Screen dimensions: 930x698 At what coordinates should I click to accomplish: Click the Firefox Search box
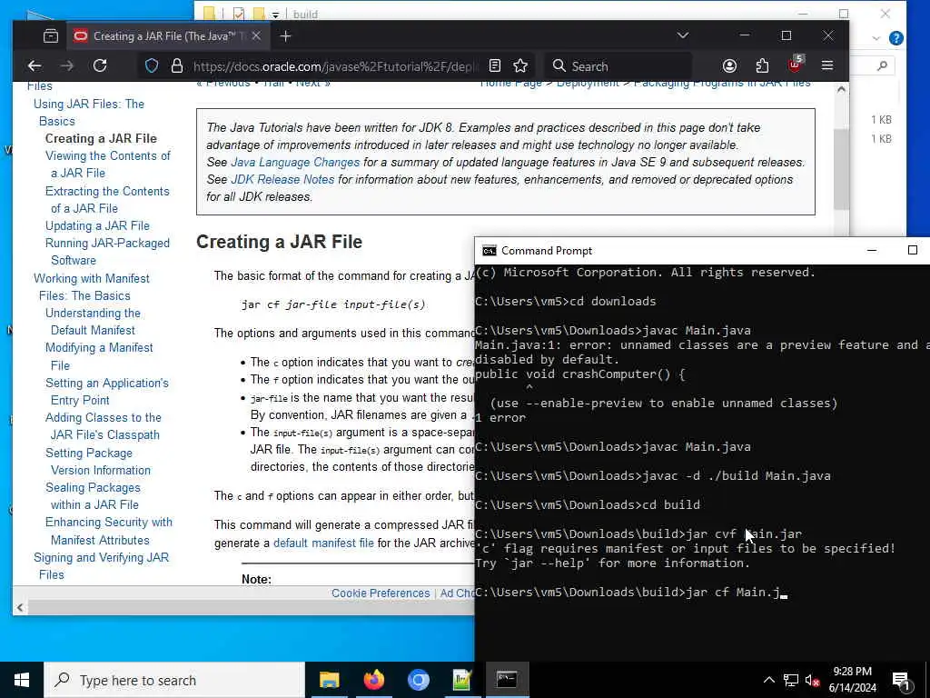coord(617,66)
